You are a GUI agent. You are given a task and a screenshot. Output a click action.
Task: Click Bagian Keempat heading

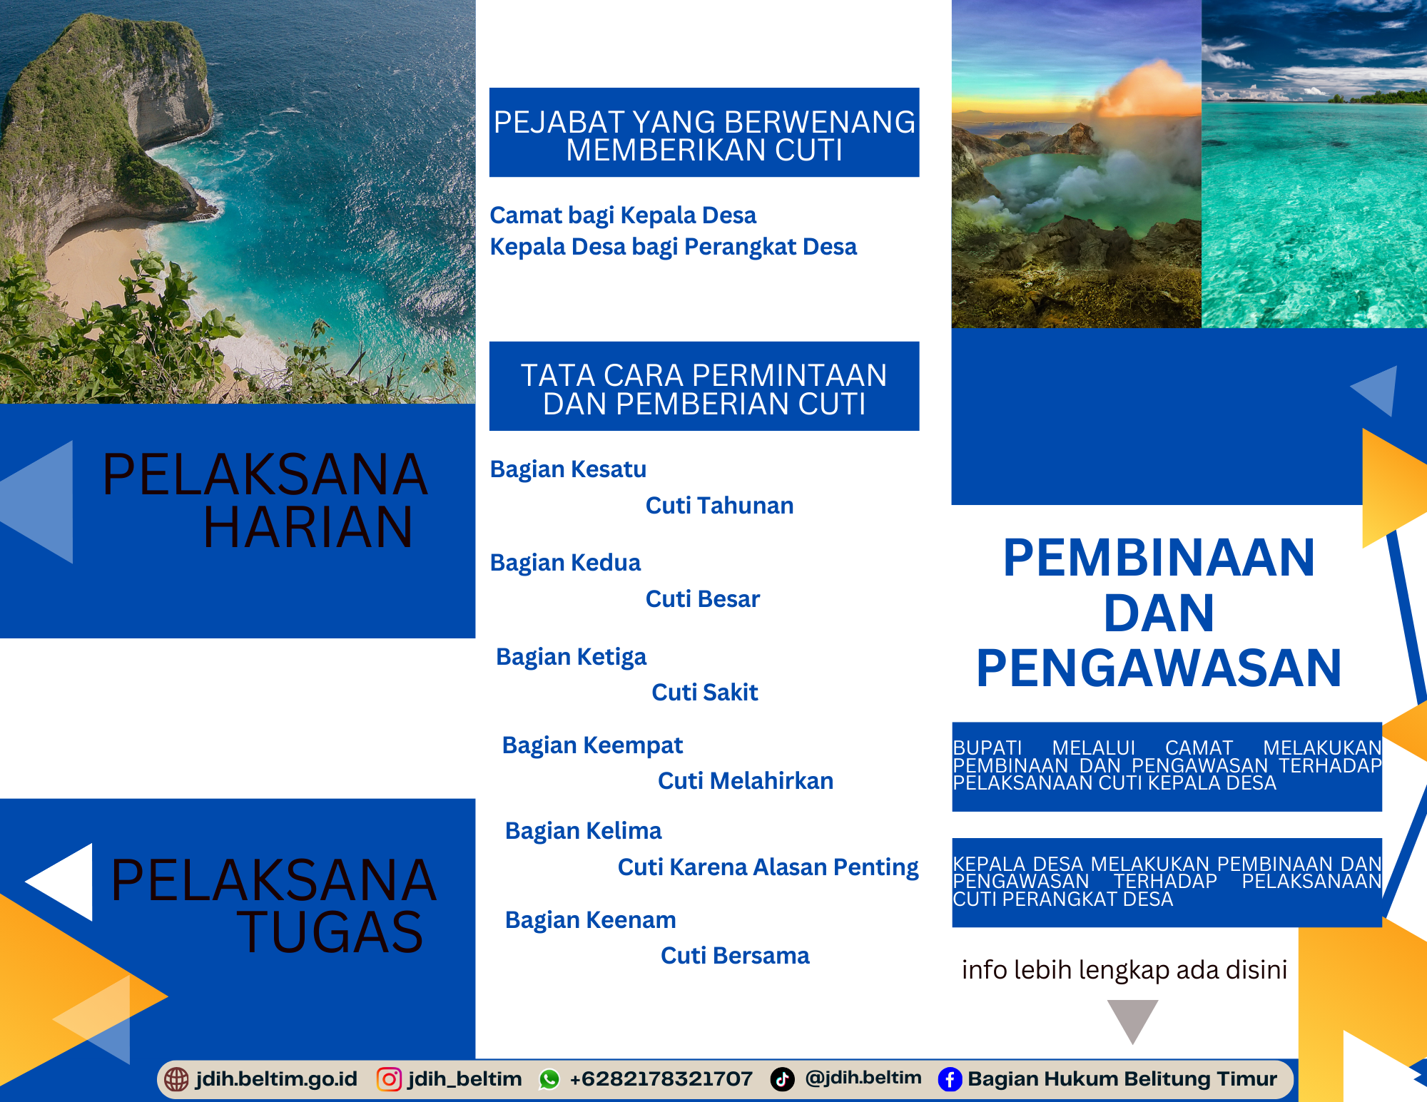point(592,745)
